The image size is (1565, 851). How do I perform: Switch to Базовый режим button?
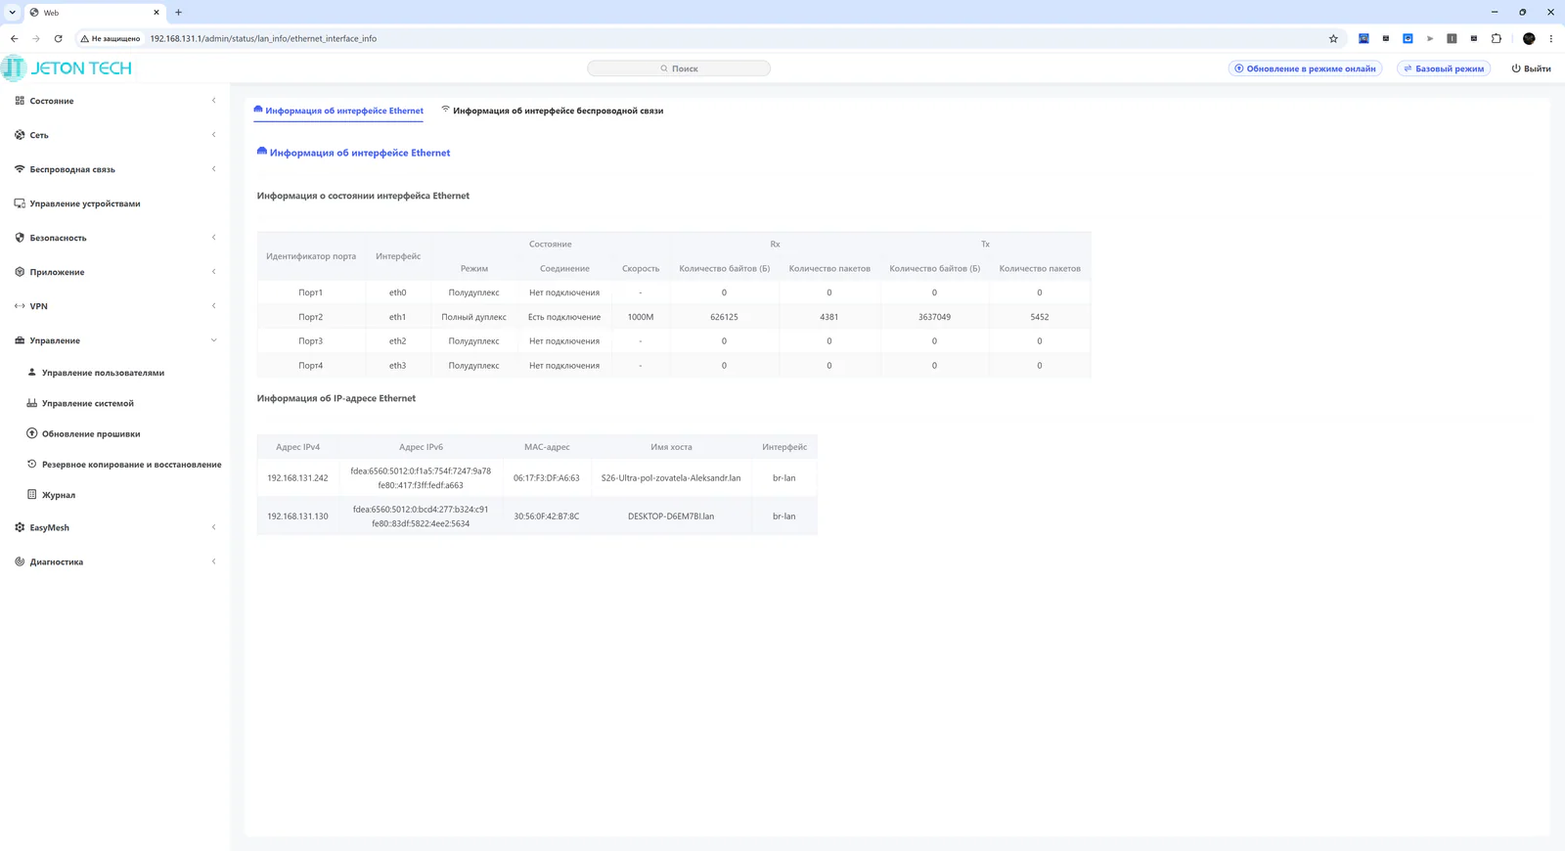(x=1444, y=68)
